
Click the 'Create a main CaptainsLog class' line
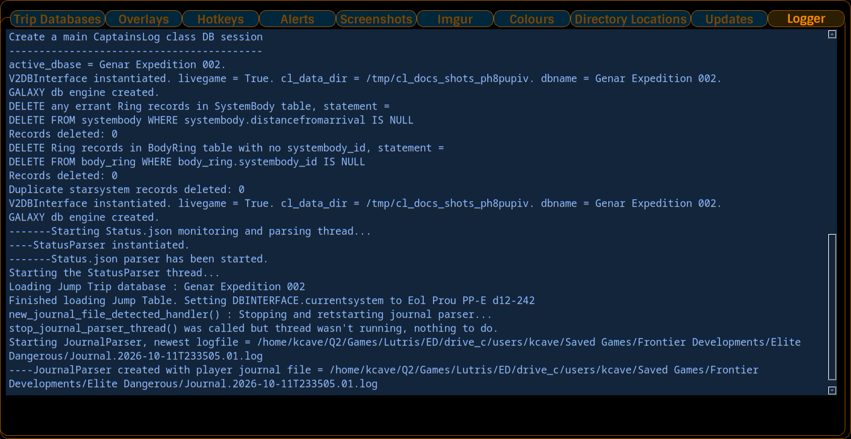(136, 37)
